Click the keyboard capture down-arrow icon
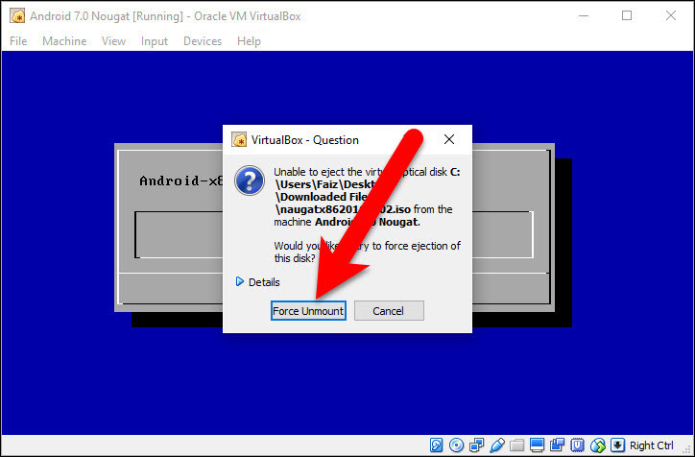This screenshot has height=457, width=695. [617, 445]
